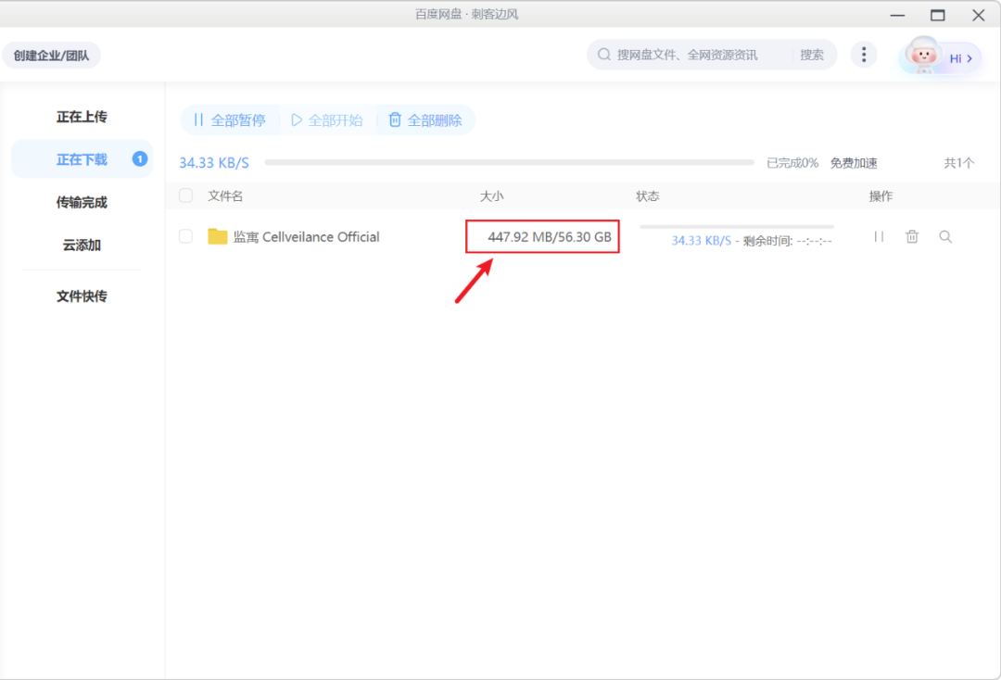Click the total speed 34.33 KB/S above list

point(214,163)
